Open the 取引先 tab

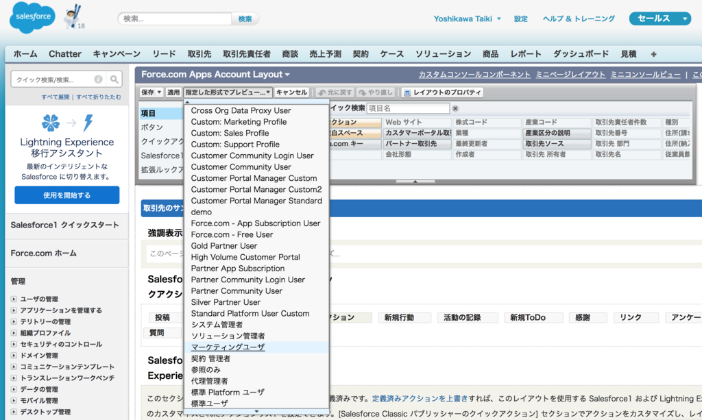click(199, 54)
